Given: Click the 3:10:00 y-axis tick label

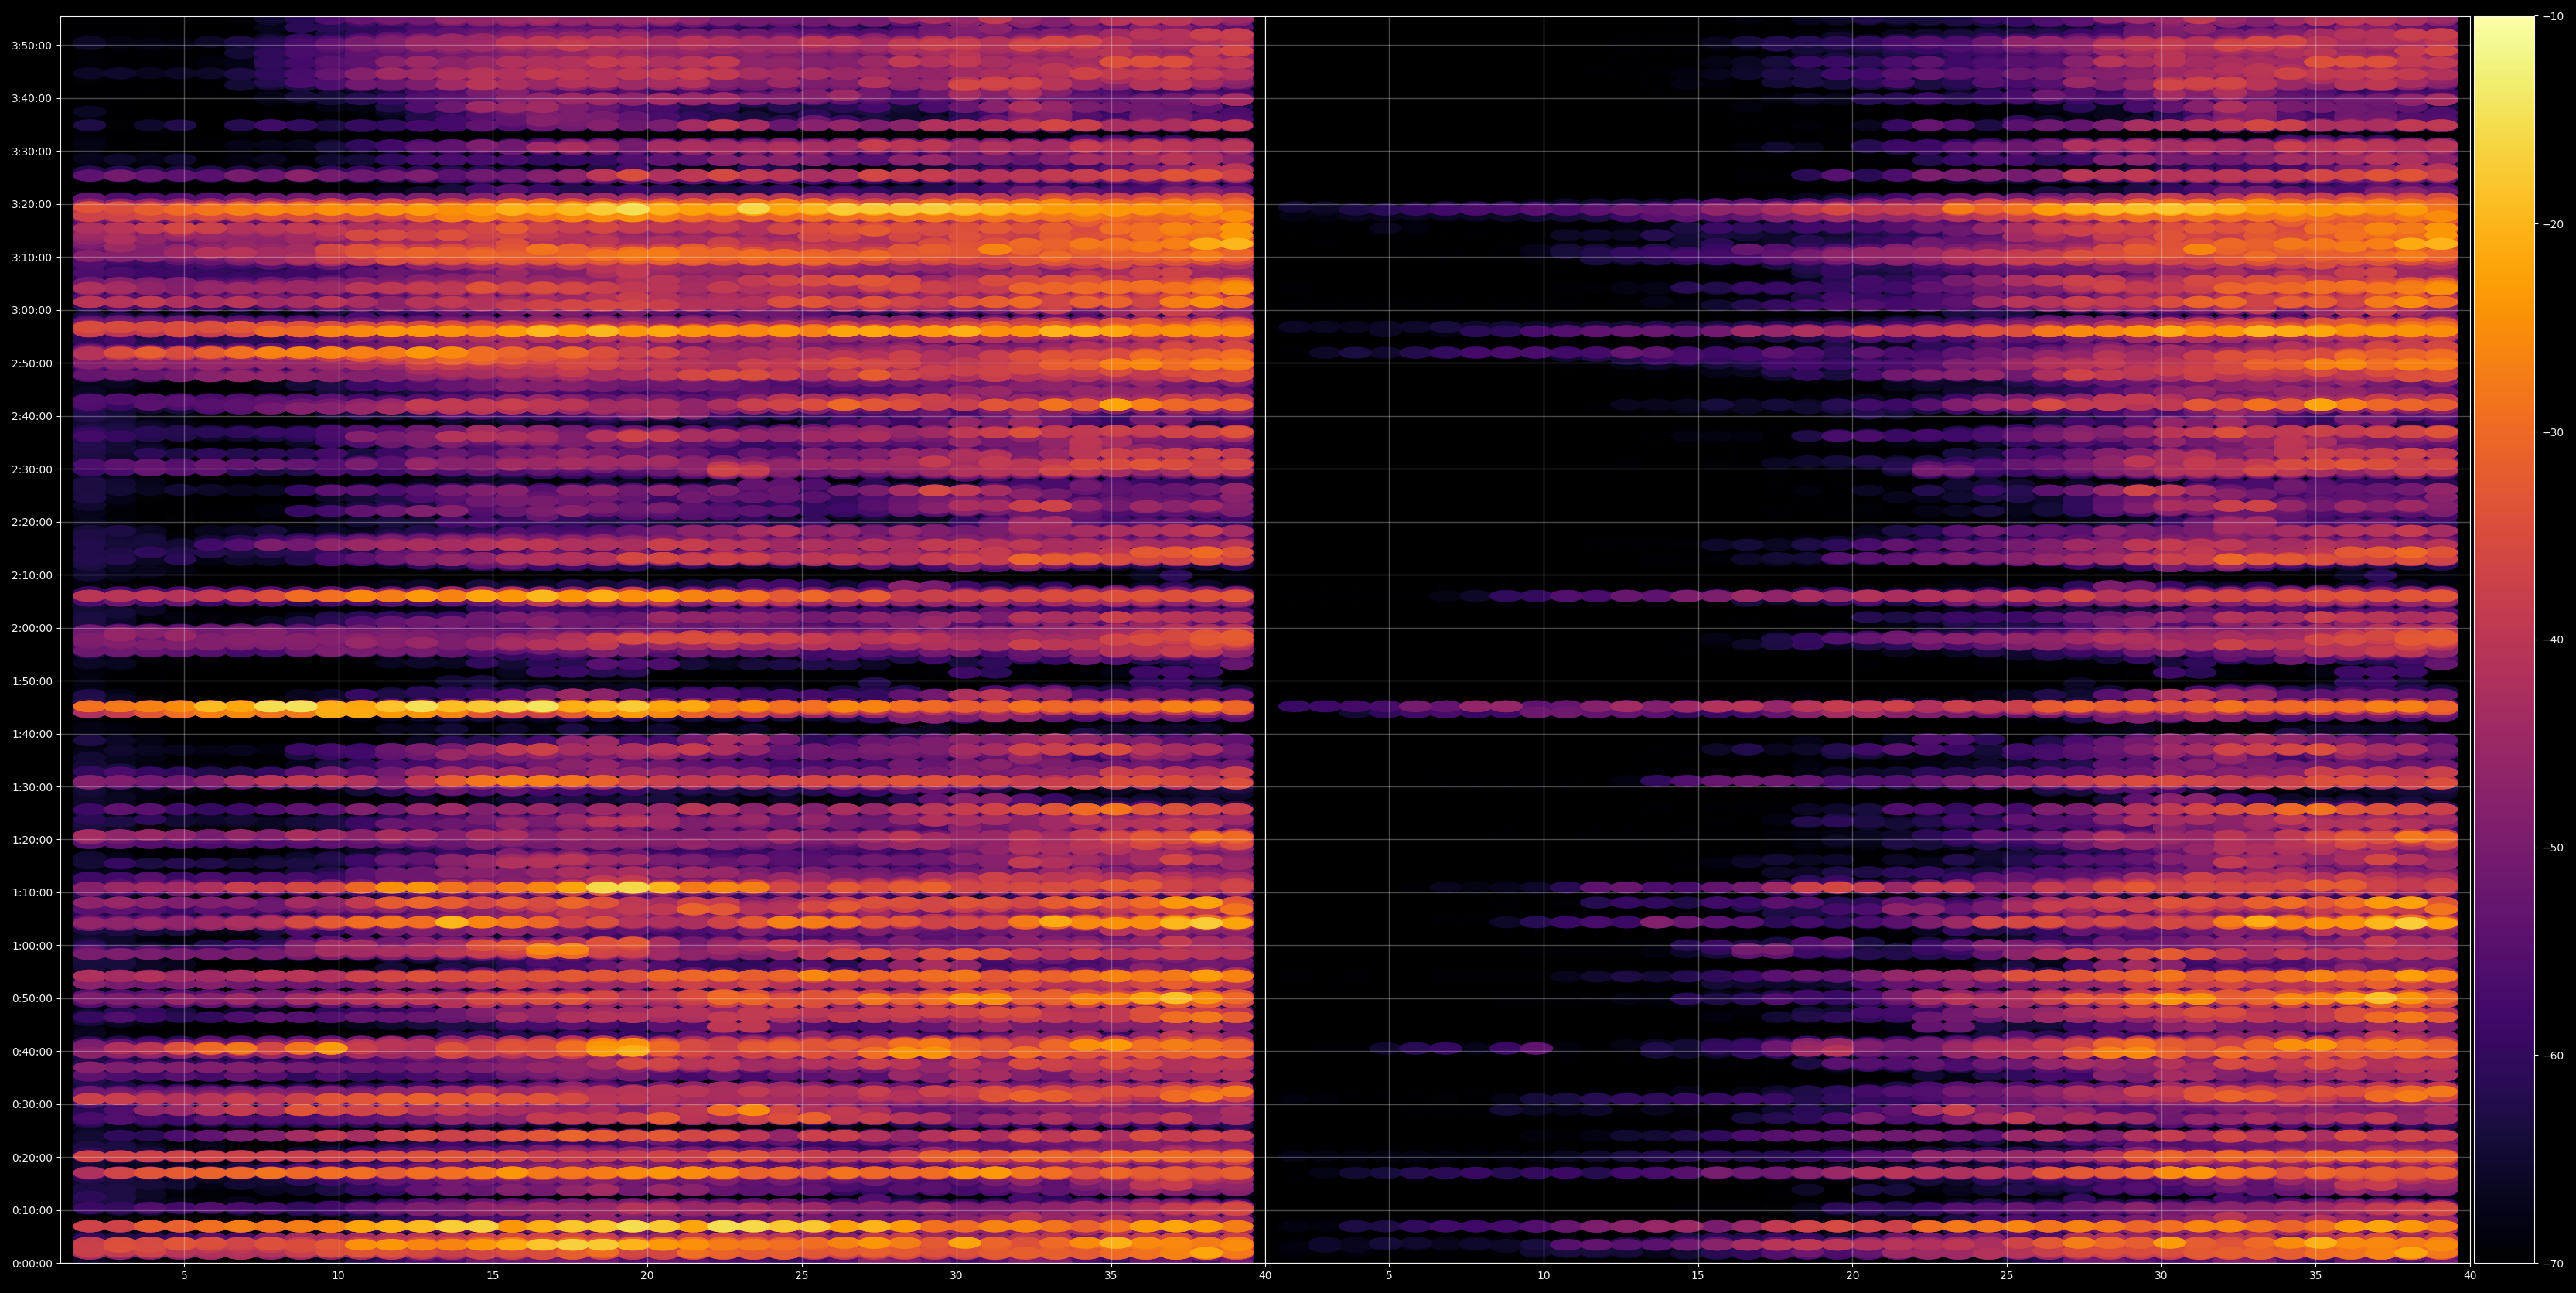Looking at the screenshot, I should point(30,257).
